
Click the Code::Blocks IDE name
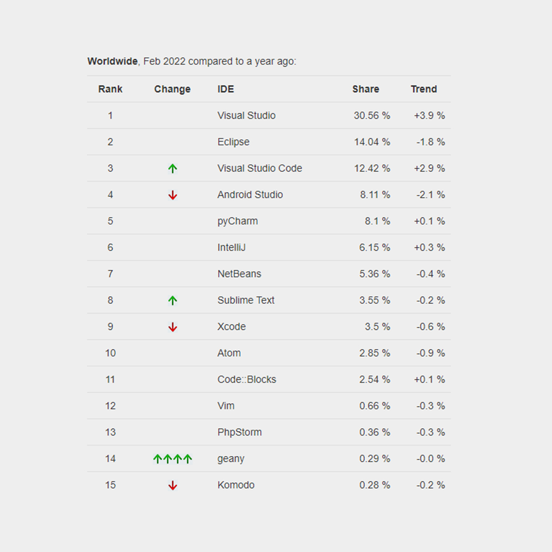(247, 379)
